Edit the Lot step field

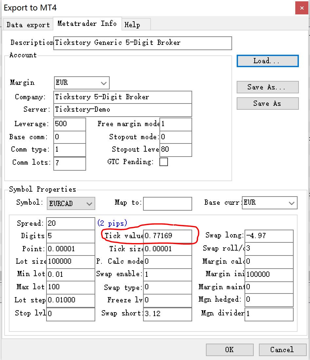point(70,300)
